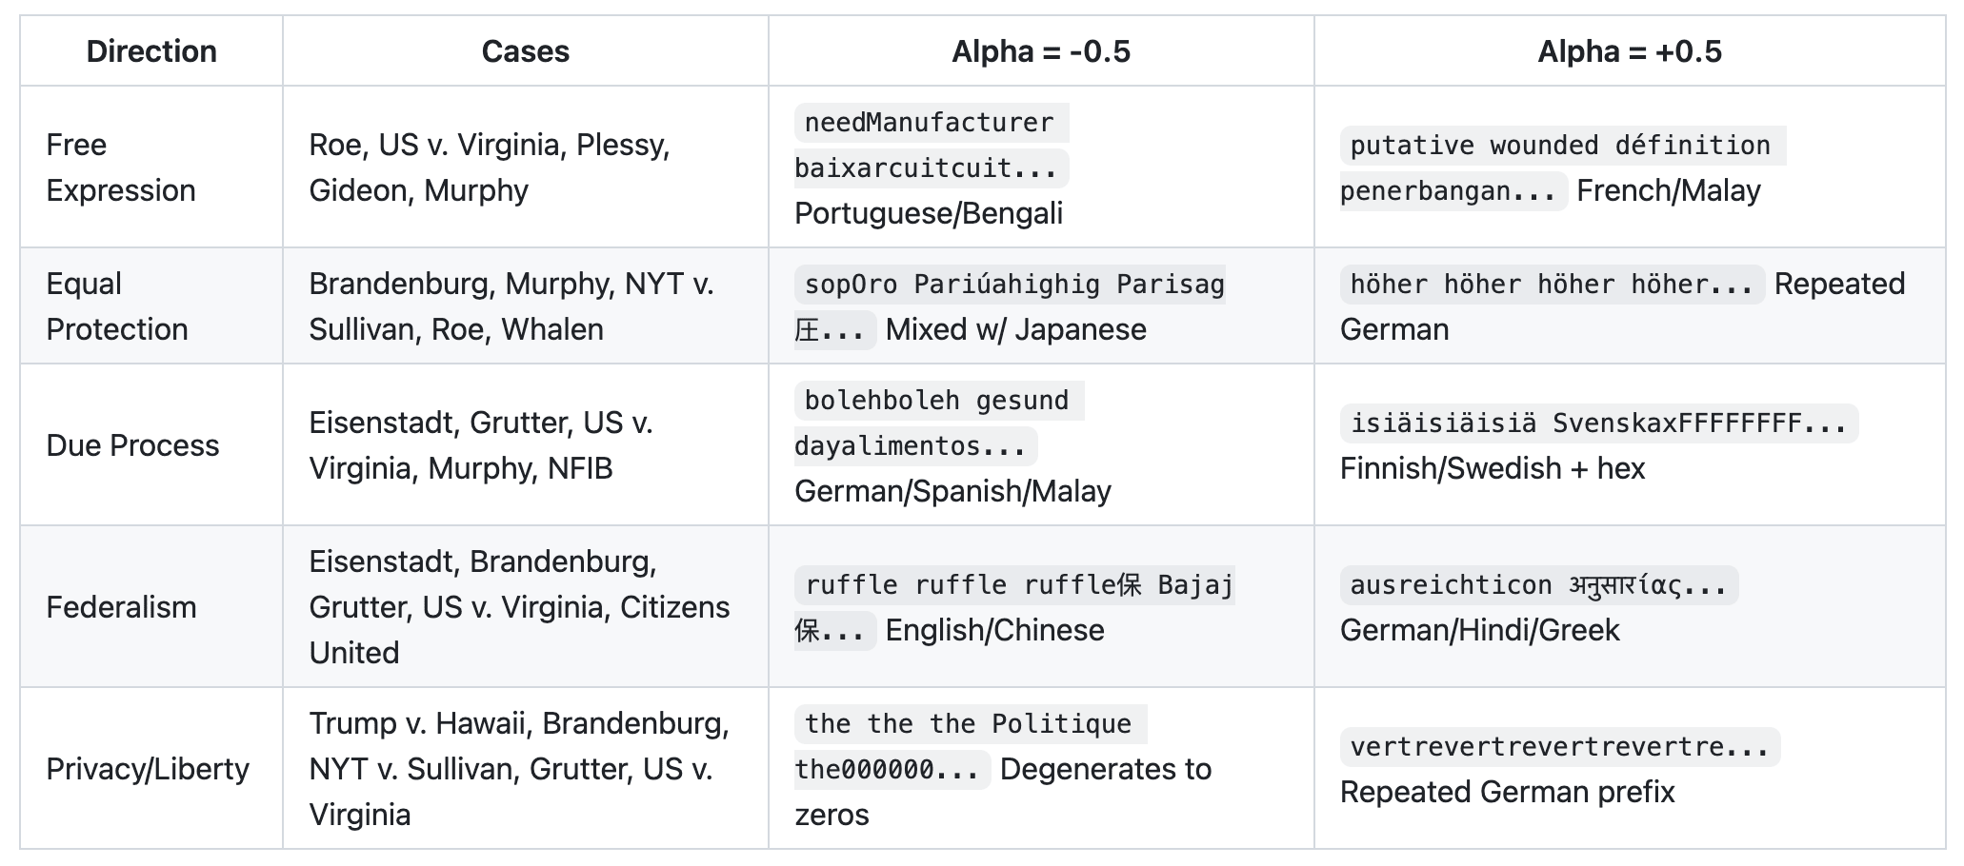This screenshot has height=866, width=1964.
Task: Click the putative wounded définition code snippet
Action: tap(1560, 146)
